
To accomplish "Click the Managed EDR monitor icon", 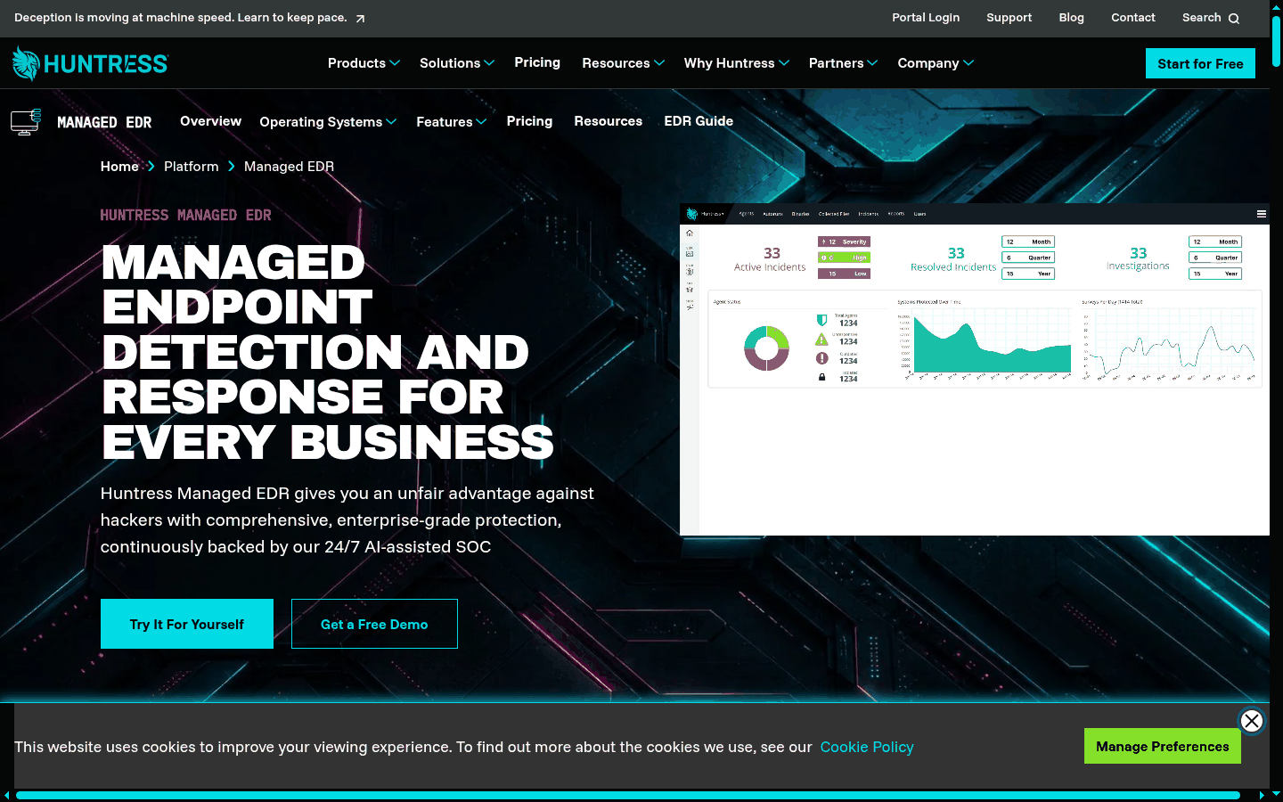I will coord(26,121).
